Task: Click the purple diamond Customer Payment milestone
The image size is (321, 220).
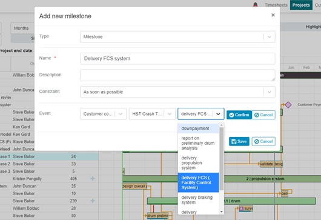Action: click(x=288, y=105)
